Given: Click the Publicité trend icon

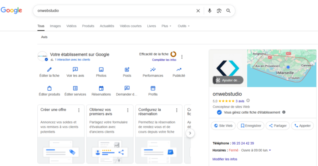Looking at the screenshot, I should [179, 70].
